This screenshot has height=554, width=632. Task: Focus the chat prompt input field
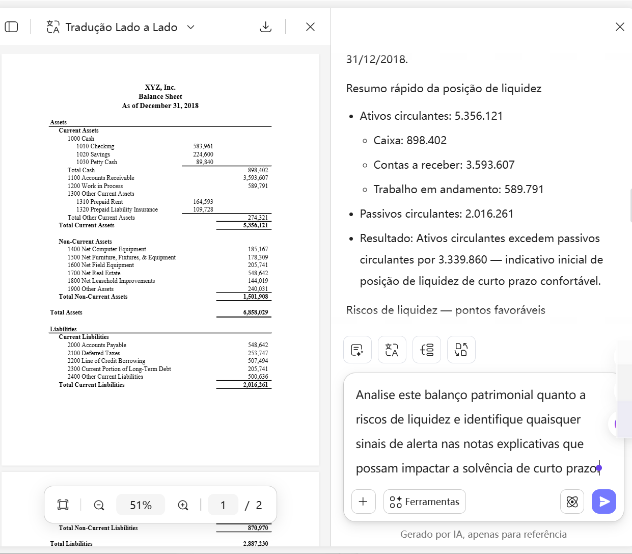tap(479, 431)
